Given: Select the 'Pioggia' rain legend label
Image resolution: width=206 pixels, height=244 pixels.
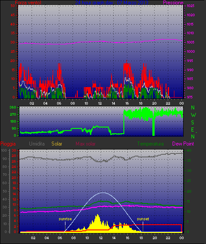Looking at the screenshot, I should point(8,144).
